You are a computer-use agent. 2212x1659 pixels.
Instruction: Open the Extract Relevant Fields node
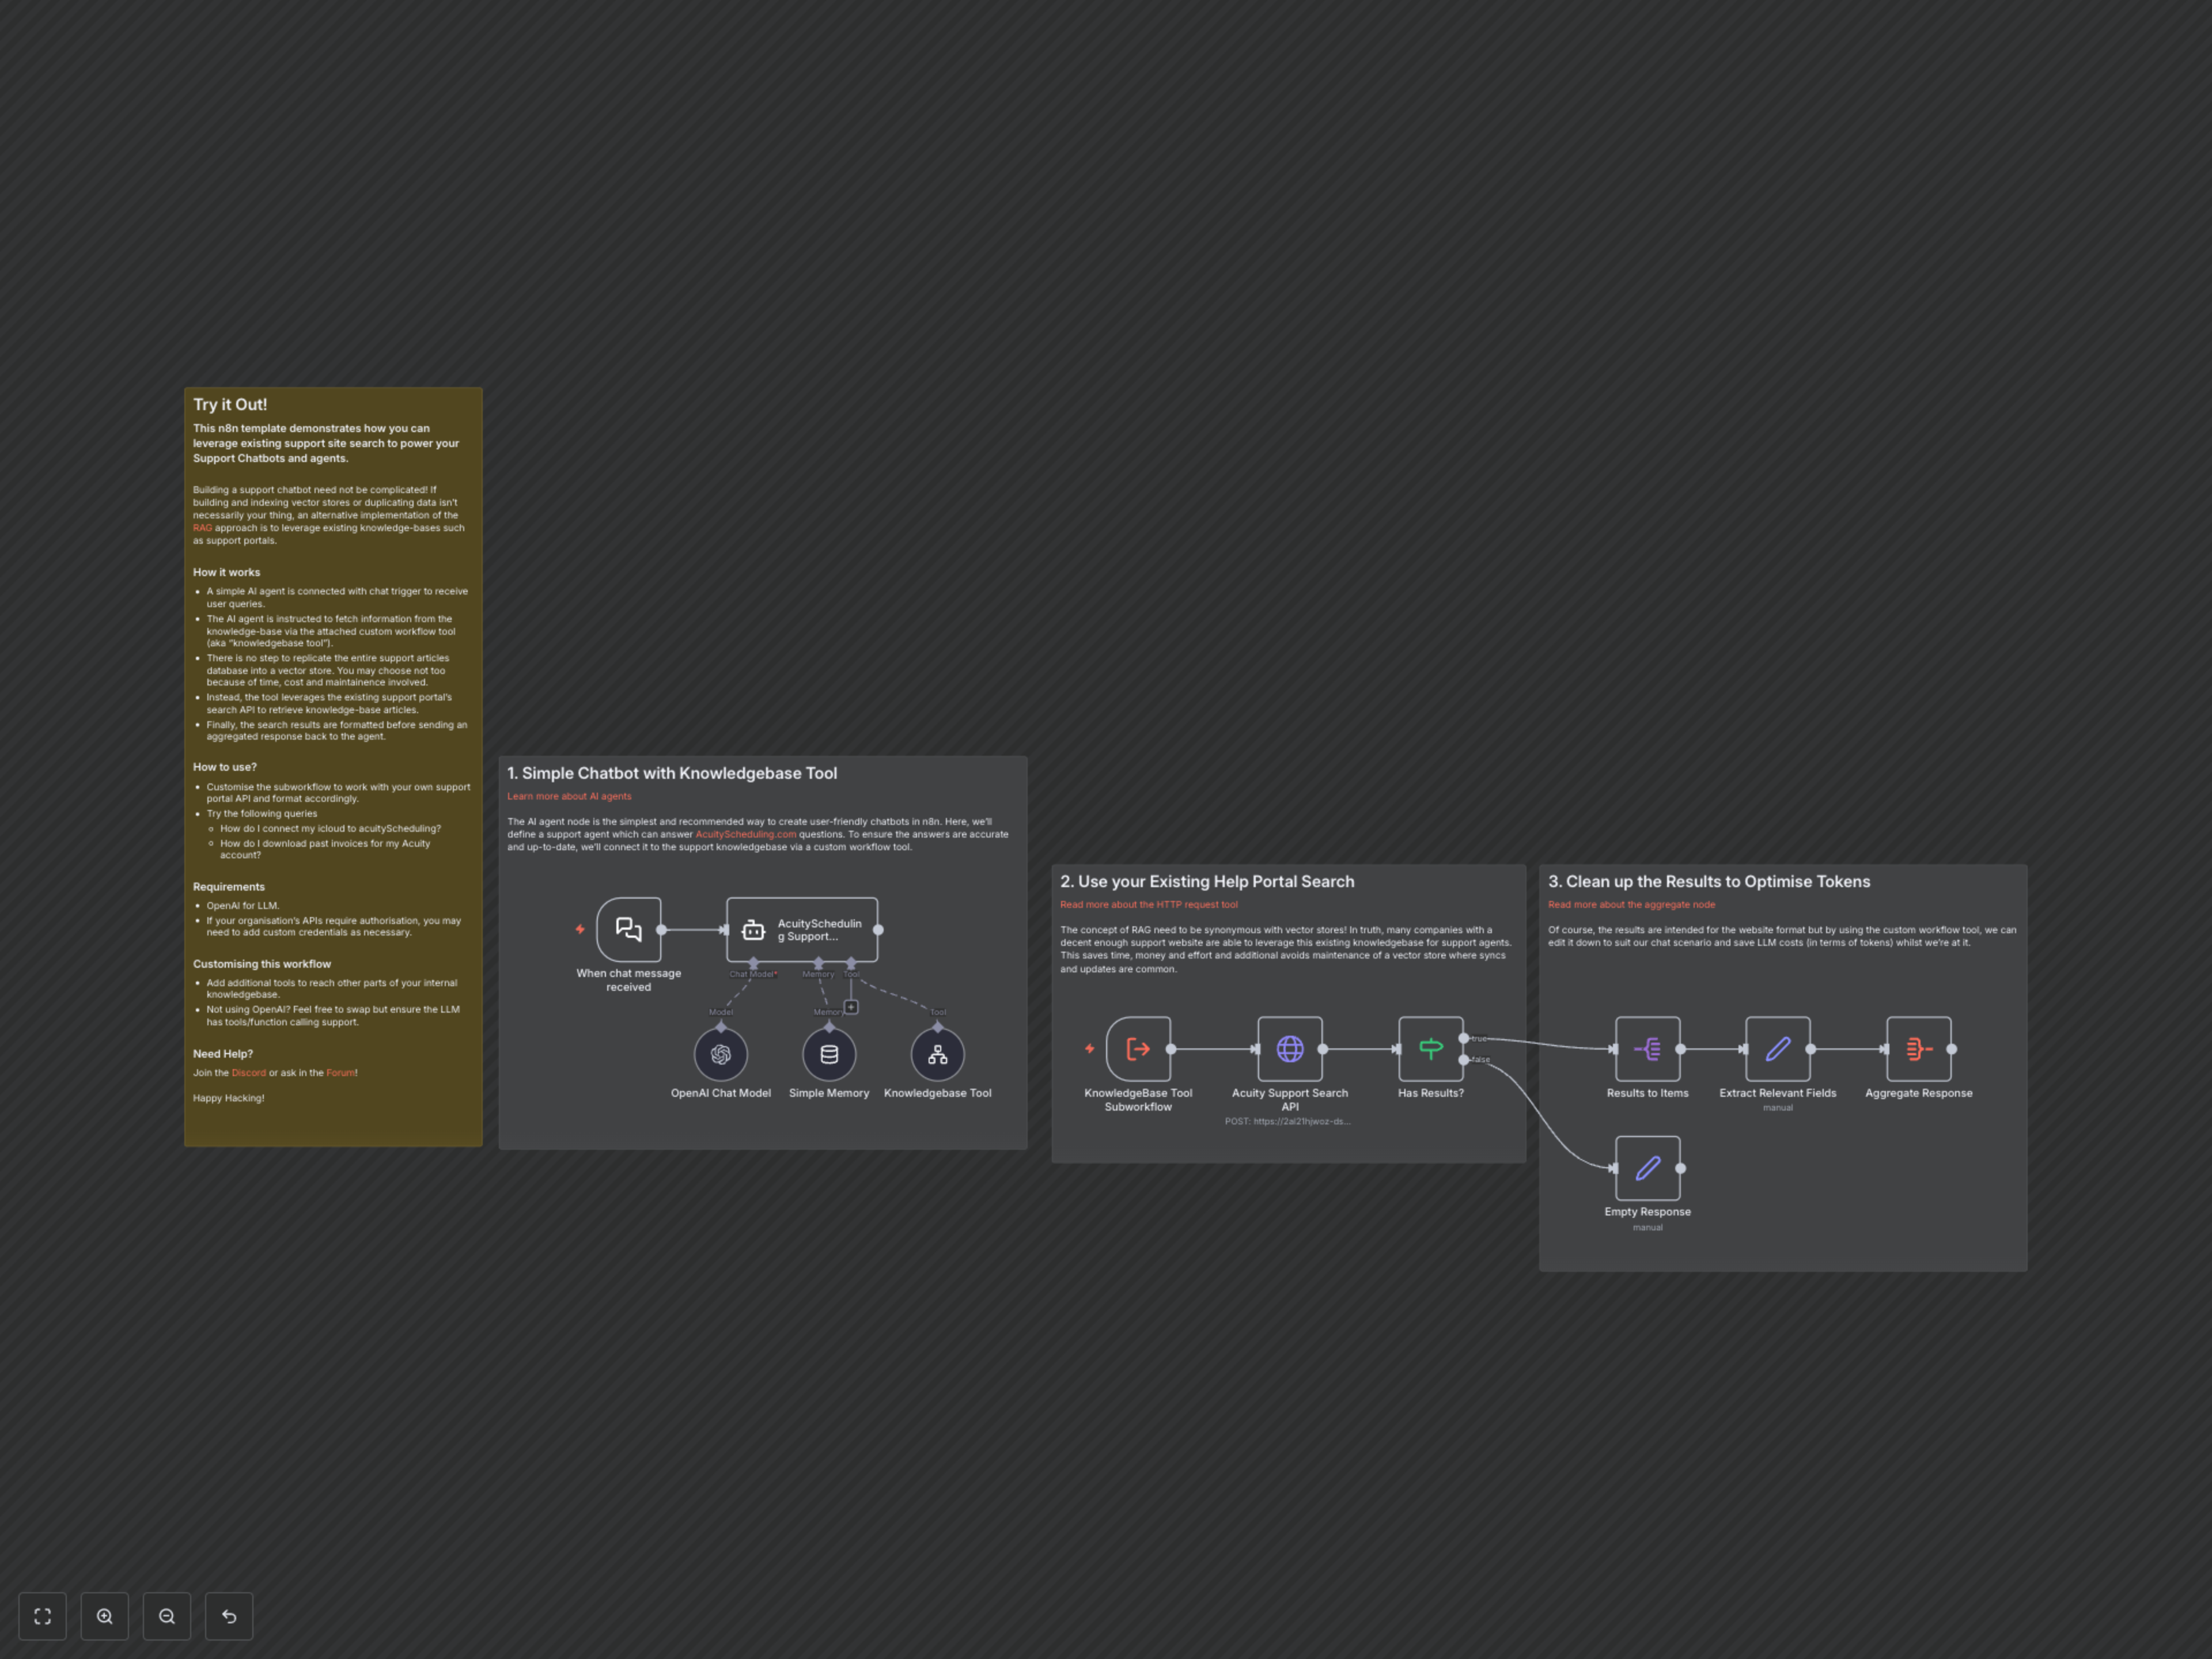[x=1777, y=1049]
